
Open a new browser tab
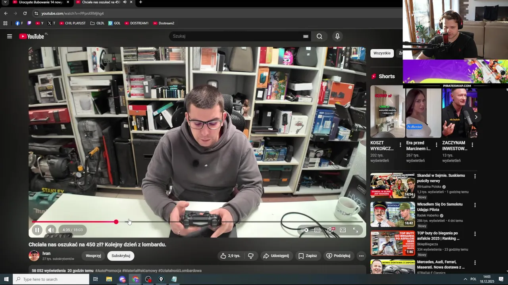tap(140, 2)
